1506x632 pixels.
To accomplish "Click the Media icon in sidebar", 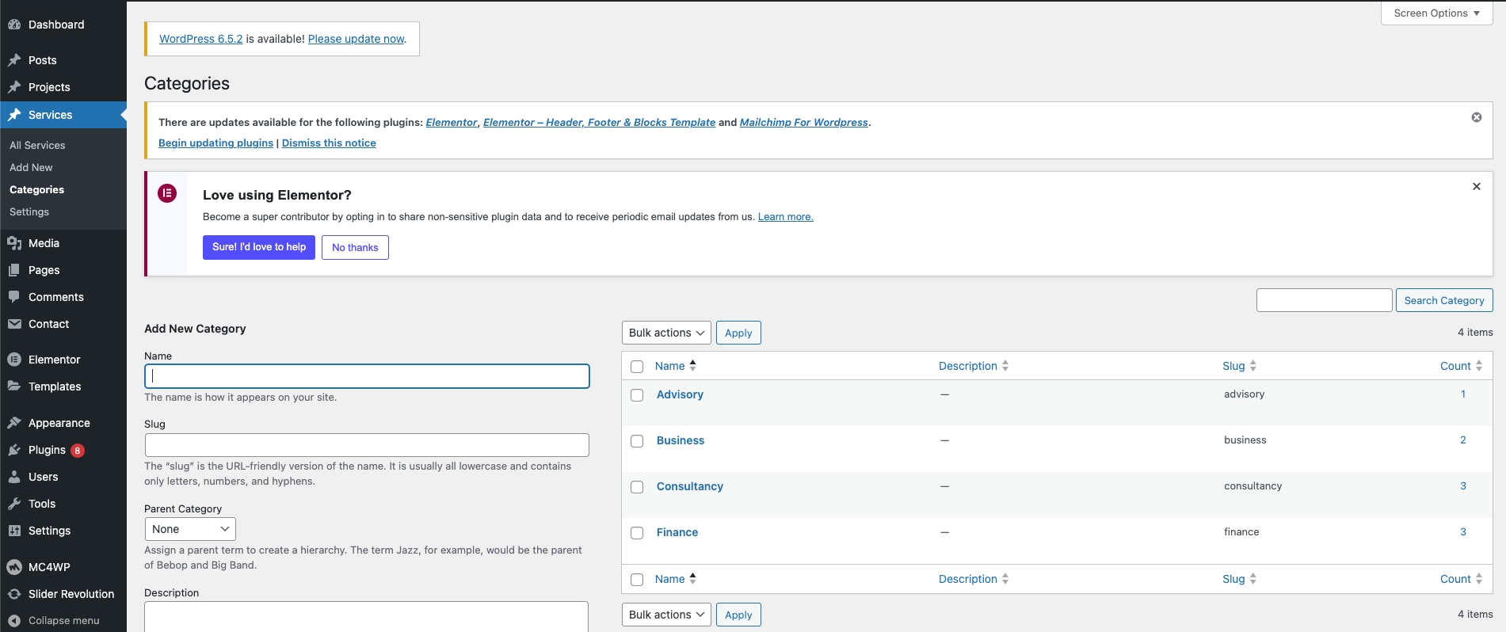I will pos(14,243).
